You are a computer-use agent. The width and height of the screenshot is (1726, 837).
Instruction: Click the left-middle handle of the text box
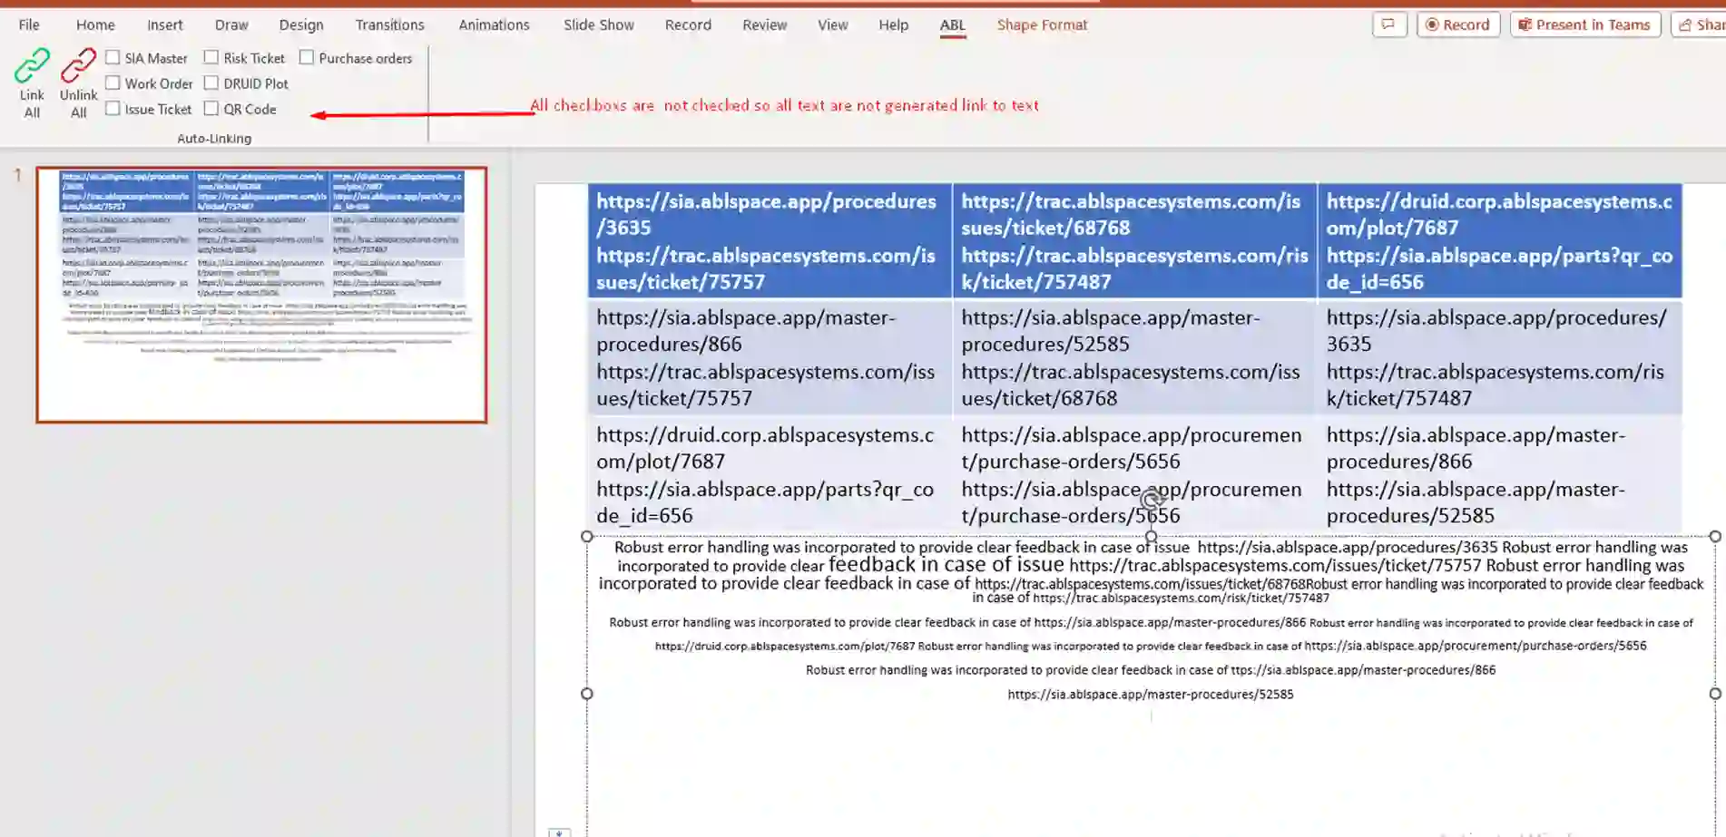pyautogui.click(x=587, y=694)
